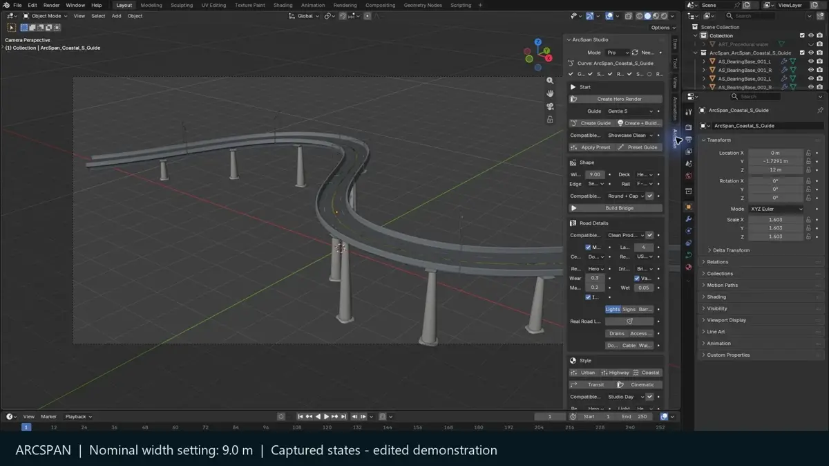Viewport: 829px width, 466px height.
Task: Open the Playback dropdown in timeline
Action: (x=77, y=416)
